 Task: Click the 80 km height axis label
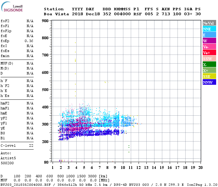(x=46, y=162)
